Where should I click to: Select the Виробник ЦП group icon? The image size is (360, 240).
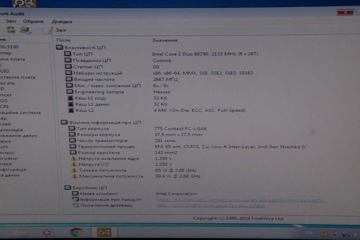click(68, 188)
